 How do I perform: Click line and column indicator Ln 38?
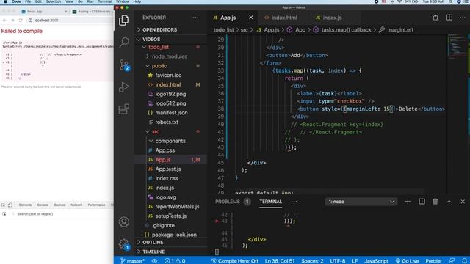280,261
